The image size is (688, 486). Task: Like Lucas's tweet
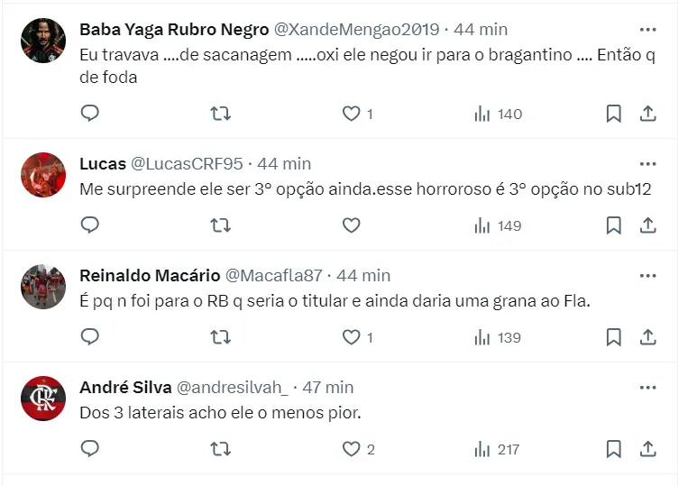pyautogui.click(x=352, y=225)
